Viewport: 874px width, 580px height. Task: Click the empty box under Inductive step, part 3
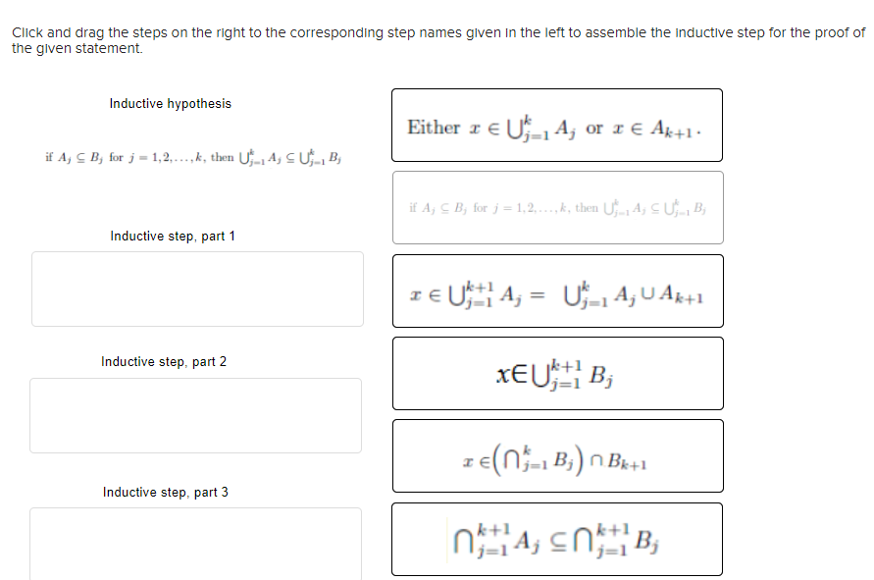[x=195, y=543]
